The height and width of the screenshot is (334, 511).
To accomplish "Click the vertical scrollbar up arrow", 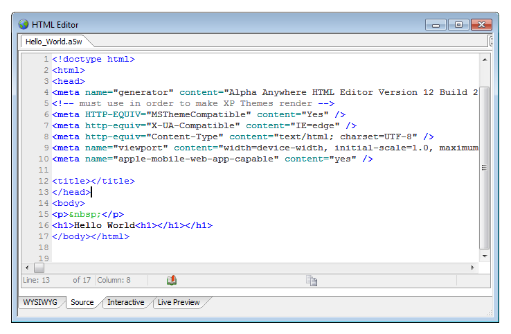I will [485, 60].
